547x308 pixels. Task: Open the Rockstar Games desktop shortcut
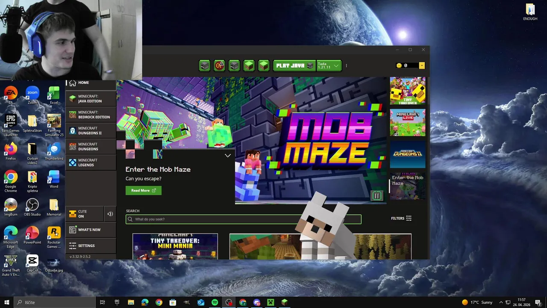click(x=54, y=237)
